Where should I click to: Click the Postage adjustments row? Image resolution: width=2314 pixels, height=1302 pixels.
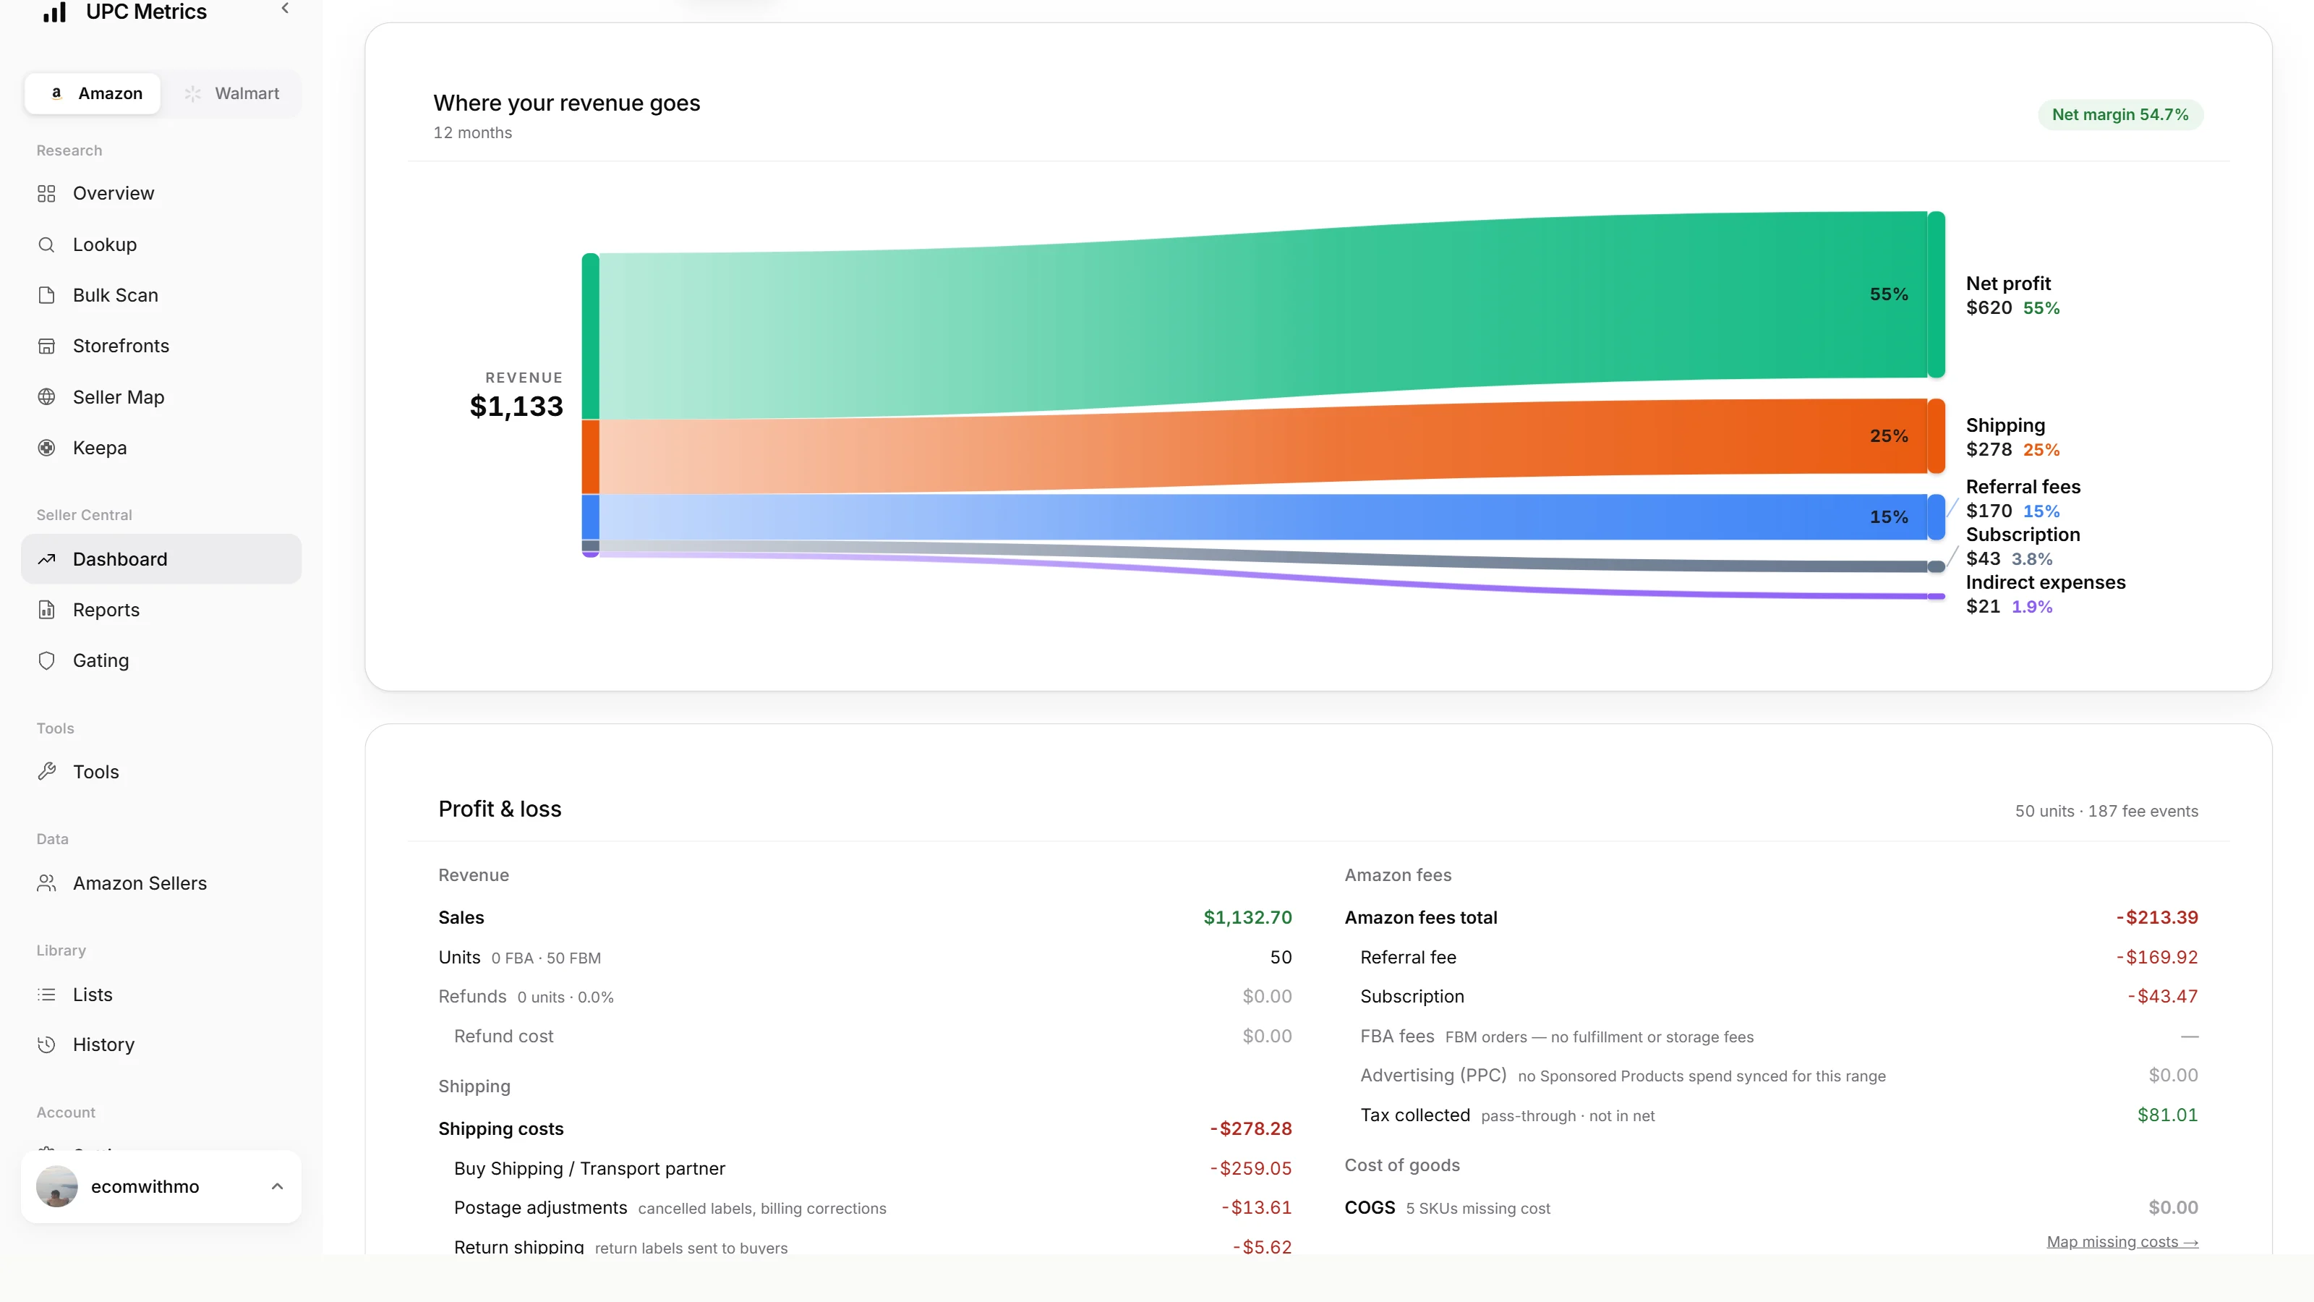865,1208
